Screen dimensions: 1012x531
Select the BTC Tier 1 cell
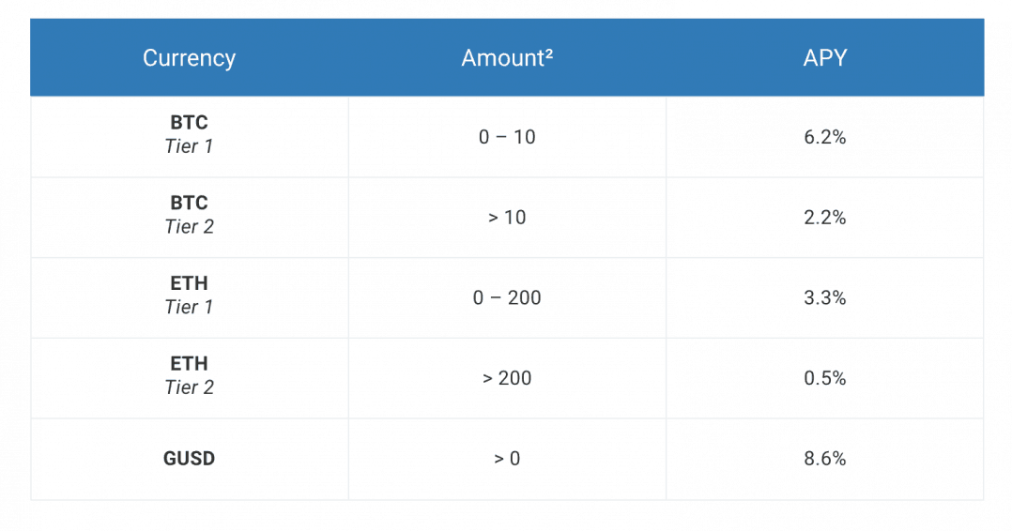[x=189, y=137]
